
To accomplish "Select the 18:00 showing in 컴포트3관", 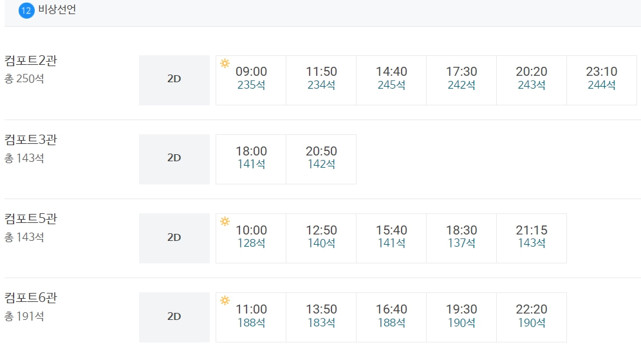I will pyautogui.click(x=251, y=159).
